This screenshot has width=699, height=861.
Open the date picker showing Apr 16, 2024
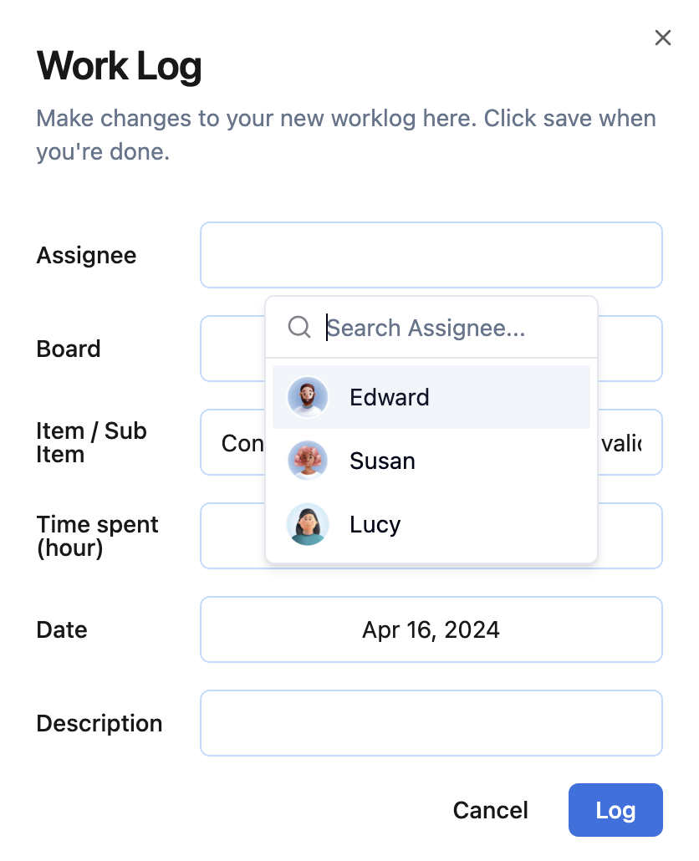click(431, 629)
